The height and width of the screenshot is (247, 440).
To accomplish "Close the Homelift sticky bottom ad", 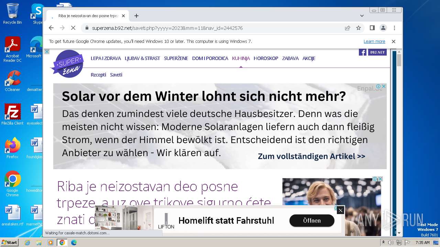I will (x=340, y=210).
